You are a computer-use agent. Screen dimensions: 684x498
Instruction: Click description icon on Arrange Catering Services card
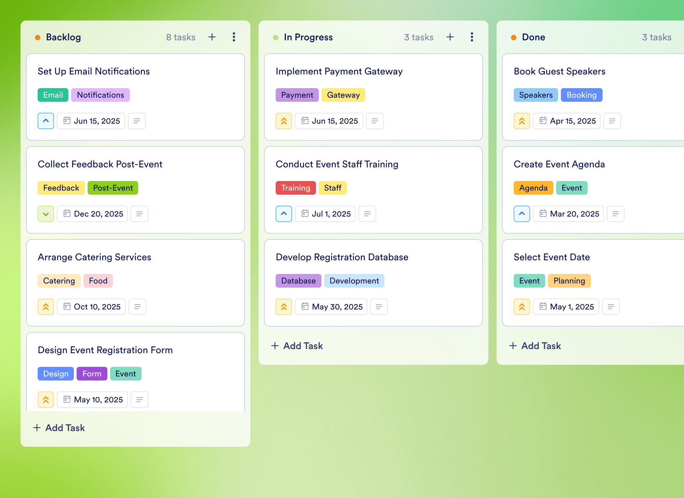click(137, 307)
